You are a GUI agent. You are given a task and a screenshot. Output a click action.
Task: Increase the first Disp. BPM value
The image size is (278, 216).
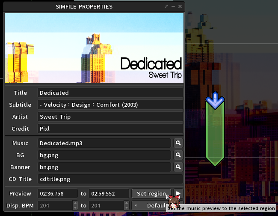[75, 203]
